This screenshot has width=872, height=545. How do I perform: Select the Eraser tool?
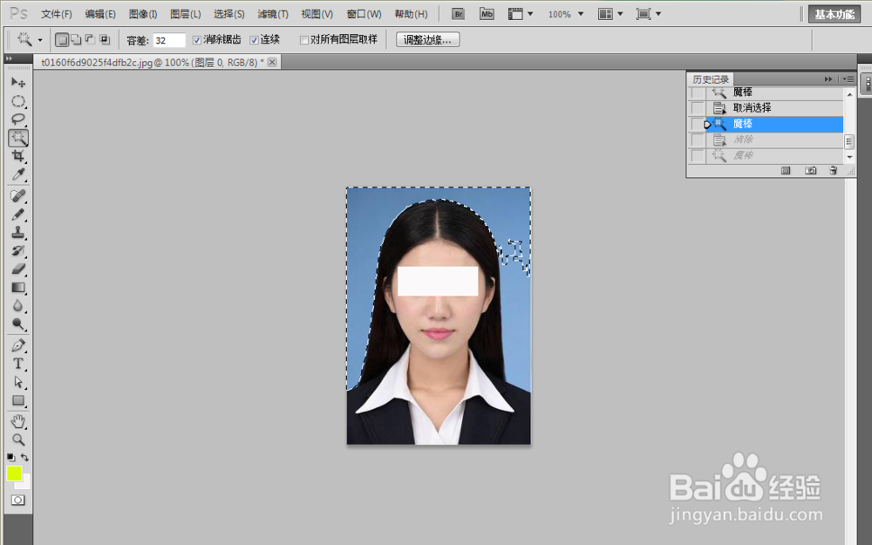(18, 269)
